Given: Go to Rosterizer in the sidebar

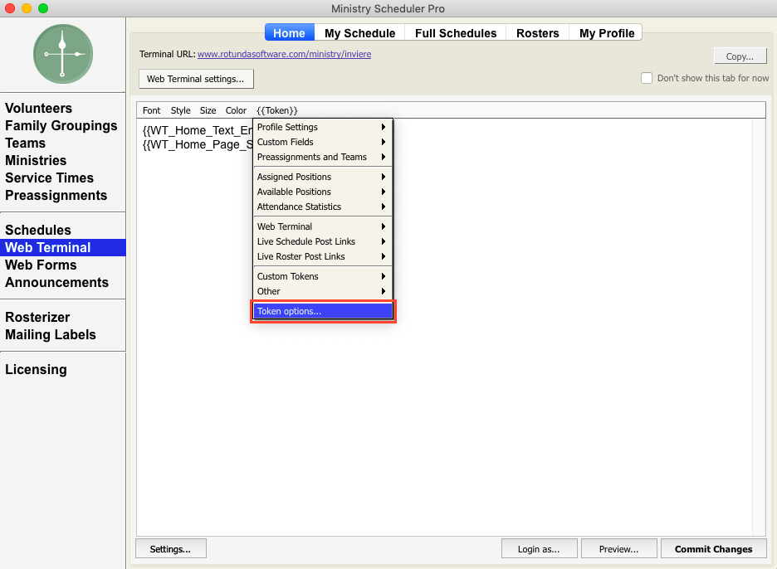Looking at the screenshot, I should coord(37,318).
